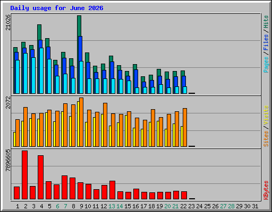
Task: Click day label 6 on the axis
Action: 57,206
